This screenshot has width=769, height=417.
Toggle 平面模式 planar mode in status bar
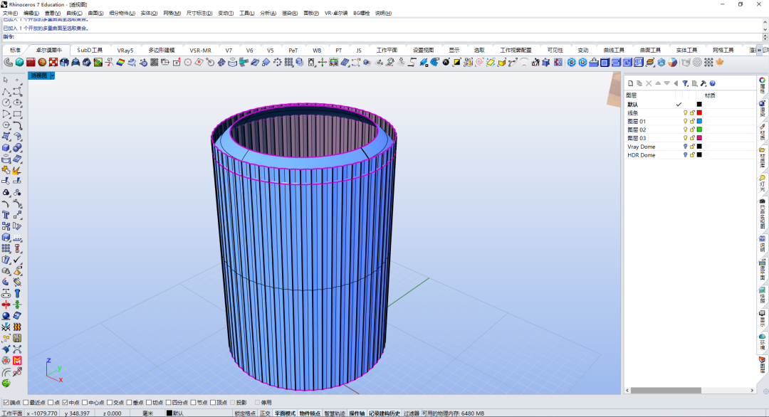pos(285,413)
